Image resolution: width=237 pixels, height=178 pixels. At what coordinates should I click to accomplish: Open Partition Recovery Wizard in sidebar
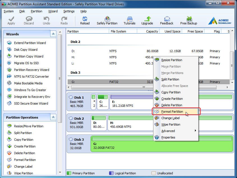(x=28, y=70)
